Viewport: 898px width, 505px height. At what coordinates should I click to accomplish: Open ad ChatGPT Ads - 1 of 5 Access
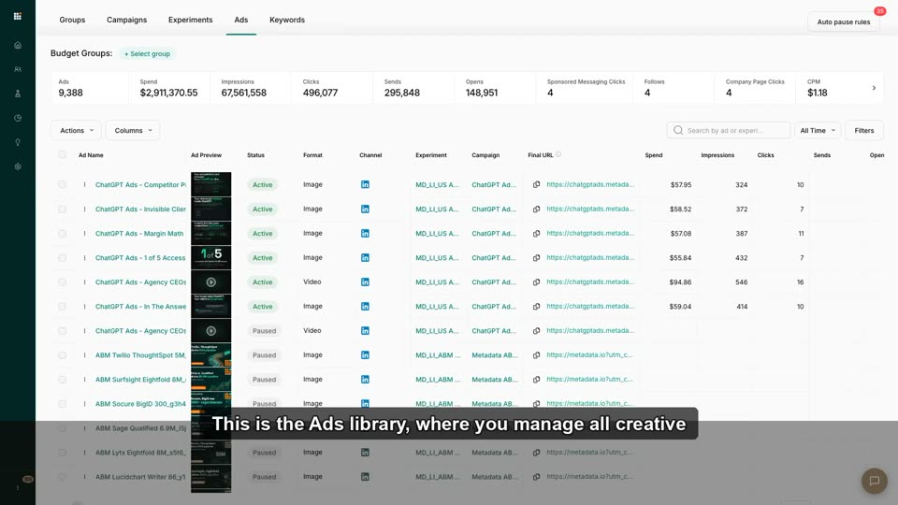(140, 258)
